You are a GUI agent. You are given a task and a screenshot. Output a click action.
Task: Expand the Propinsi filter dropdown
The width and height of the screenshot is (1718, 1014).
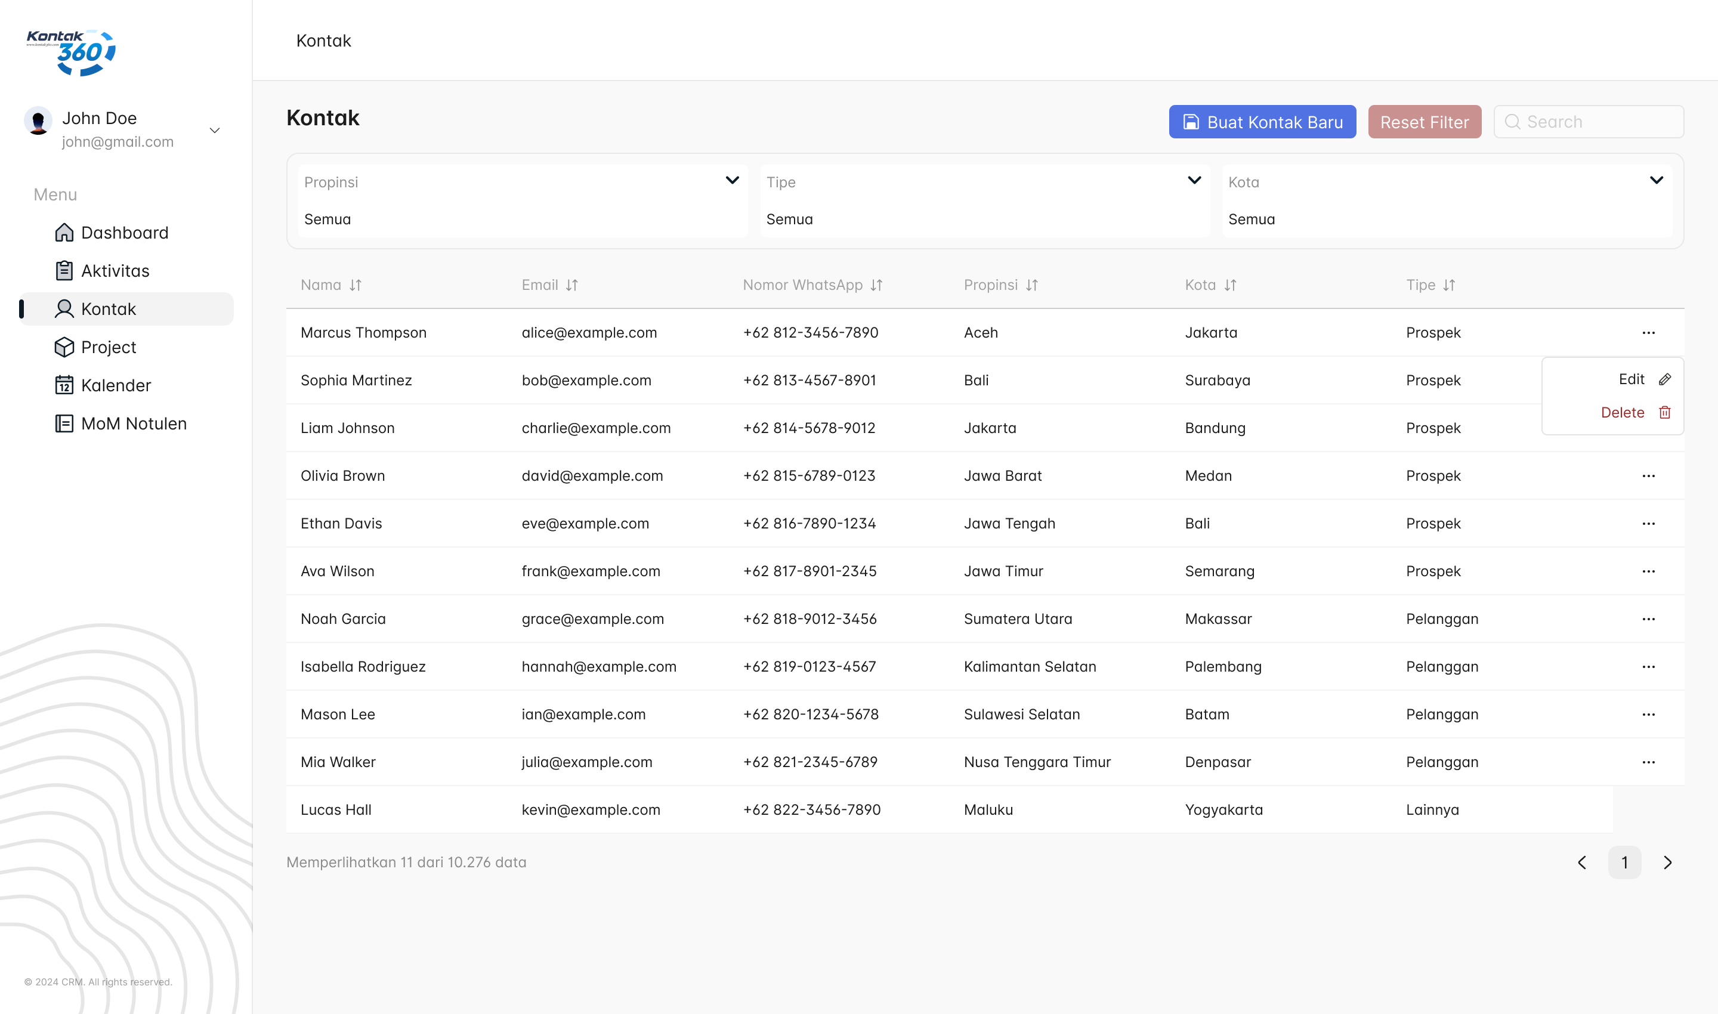(732, 180)
